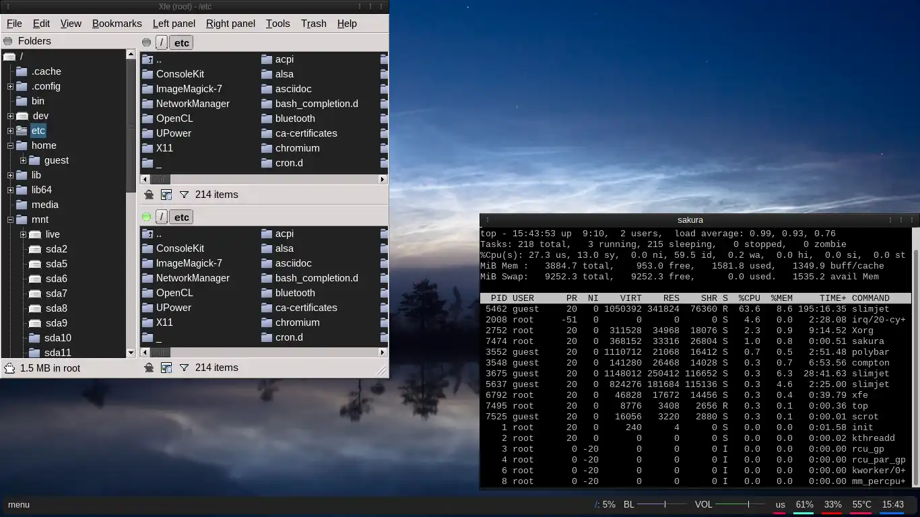Image resolution: width=920 pixels, height=517 pixels.
Task: Click the gray circle next to Folders header
Action: [8, 41]
